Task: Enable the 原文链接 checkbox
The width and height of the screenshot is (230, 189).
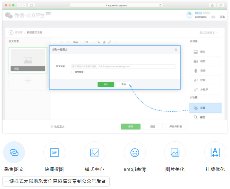Action: [73, 72]
